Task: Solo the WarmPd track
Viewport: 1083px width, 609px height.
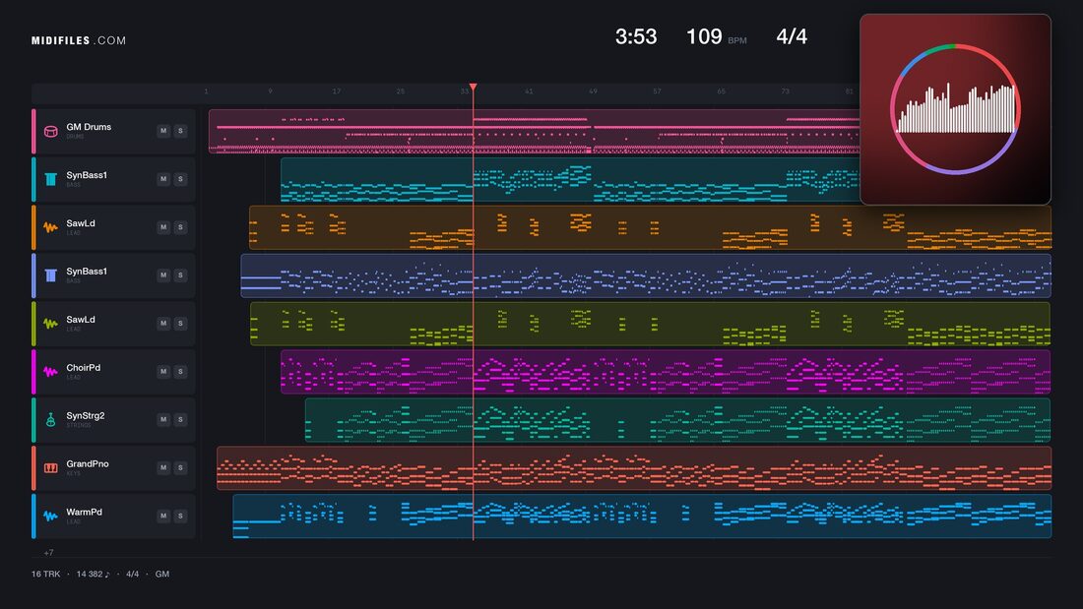Action: tap(180, 516)
